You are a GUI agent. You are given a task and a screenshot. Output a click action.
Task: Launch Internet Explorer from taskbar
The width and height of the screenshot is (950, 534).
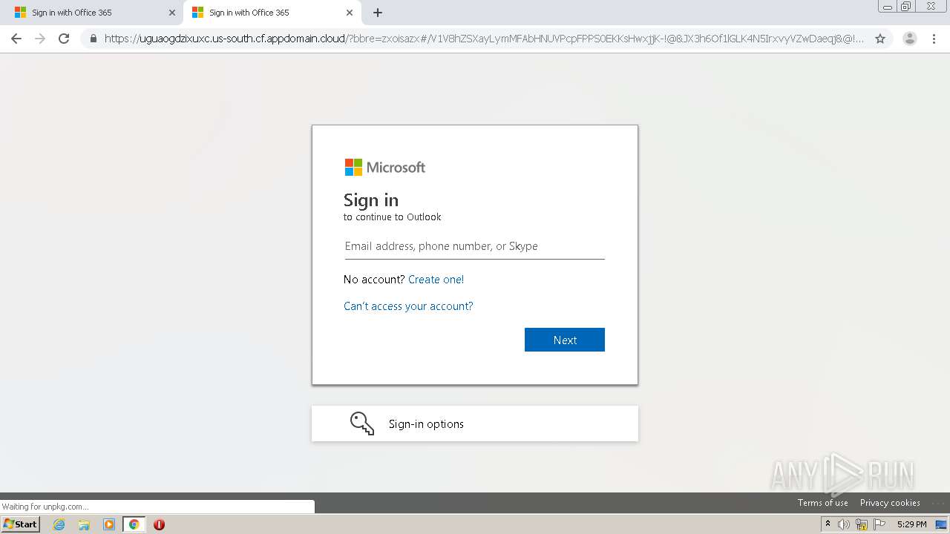[59, 524]
